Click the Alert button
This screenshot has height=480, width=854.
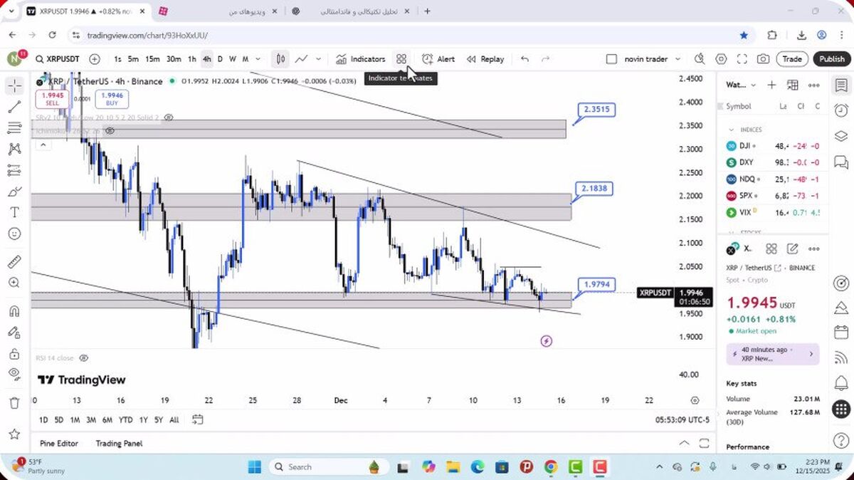[x=438, y=59]
